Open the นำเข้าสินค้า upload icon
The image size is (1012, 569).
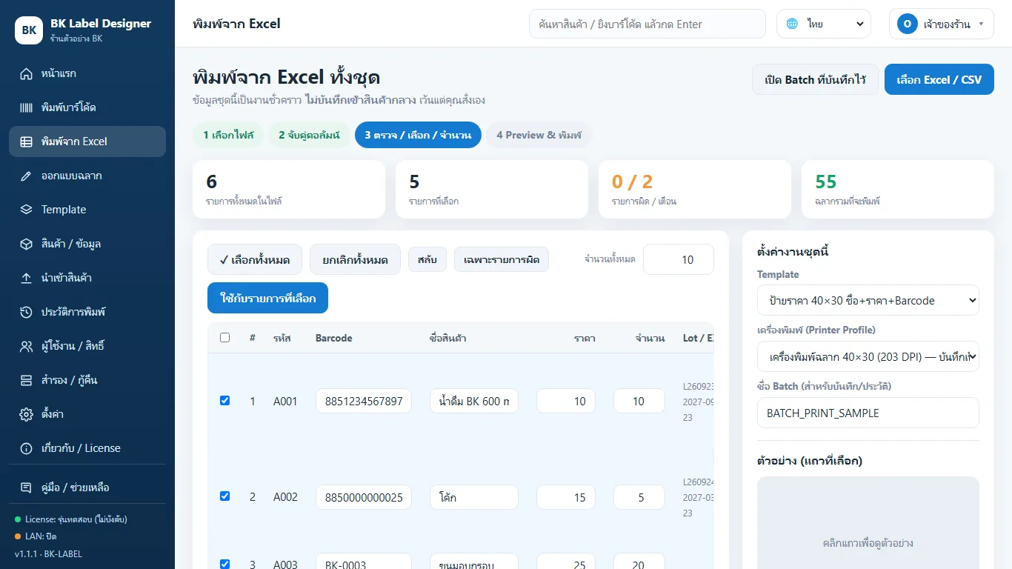coord(27,278)
